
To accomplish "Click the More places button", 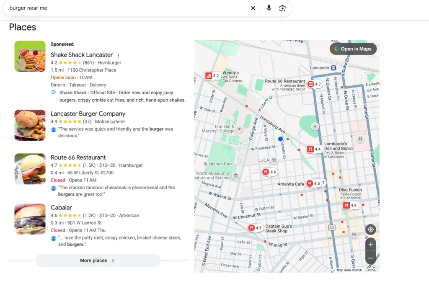I will pos(98,260).
